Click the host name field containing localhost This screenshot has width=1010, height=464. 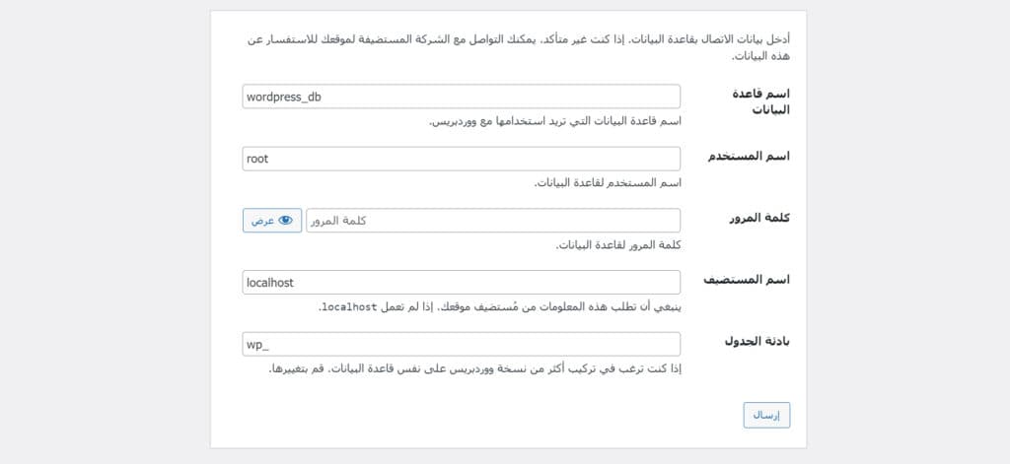click(x=462, y=282)
